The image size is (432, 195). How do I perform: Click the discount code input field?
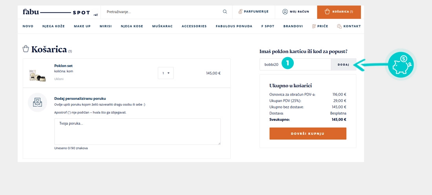(x=295, y=65)
